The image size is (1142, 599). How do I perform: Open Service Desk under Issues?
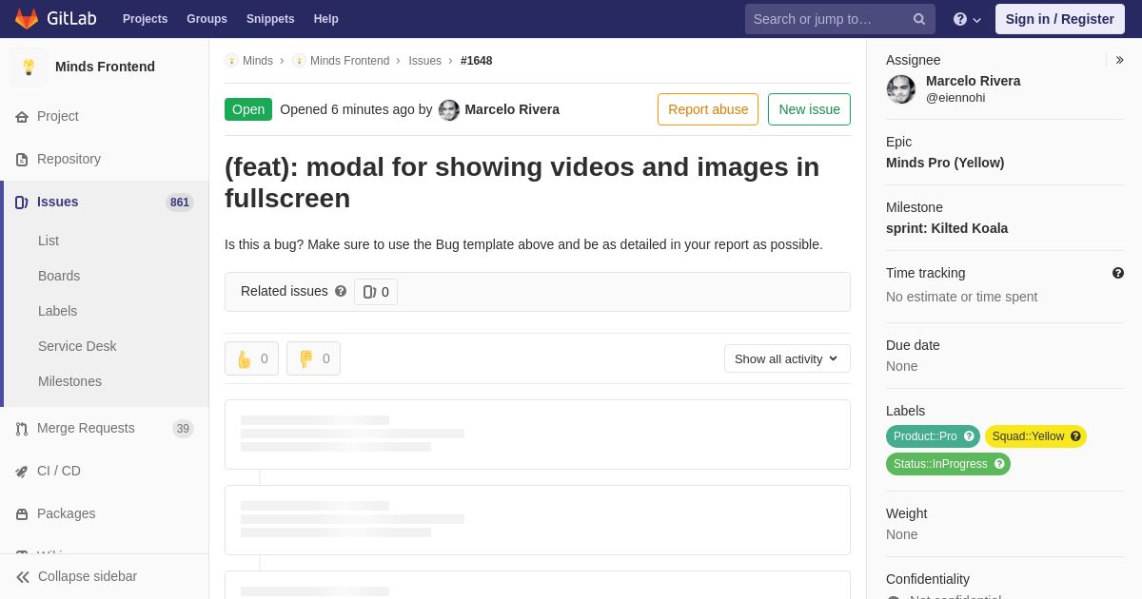point(77,346)
